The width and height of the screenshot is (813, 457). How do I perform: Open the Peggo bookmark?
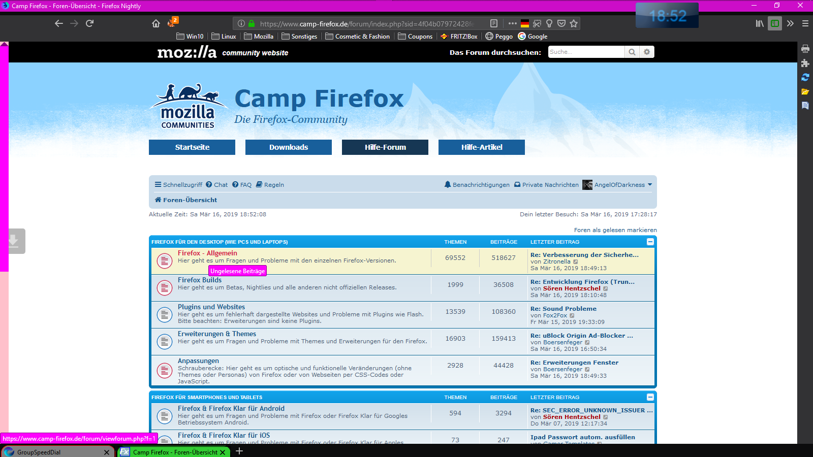coord(499,37)
